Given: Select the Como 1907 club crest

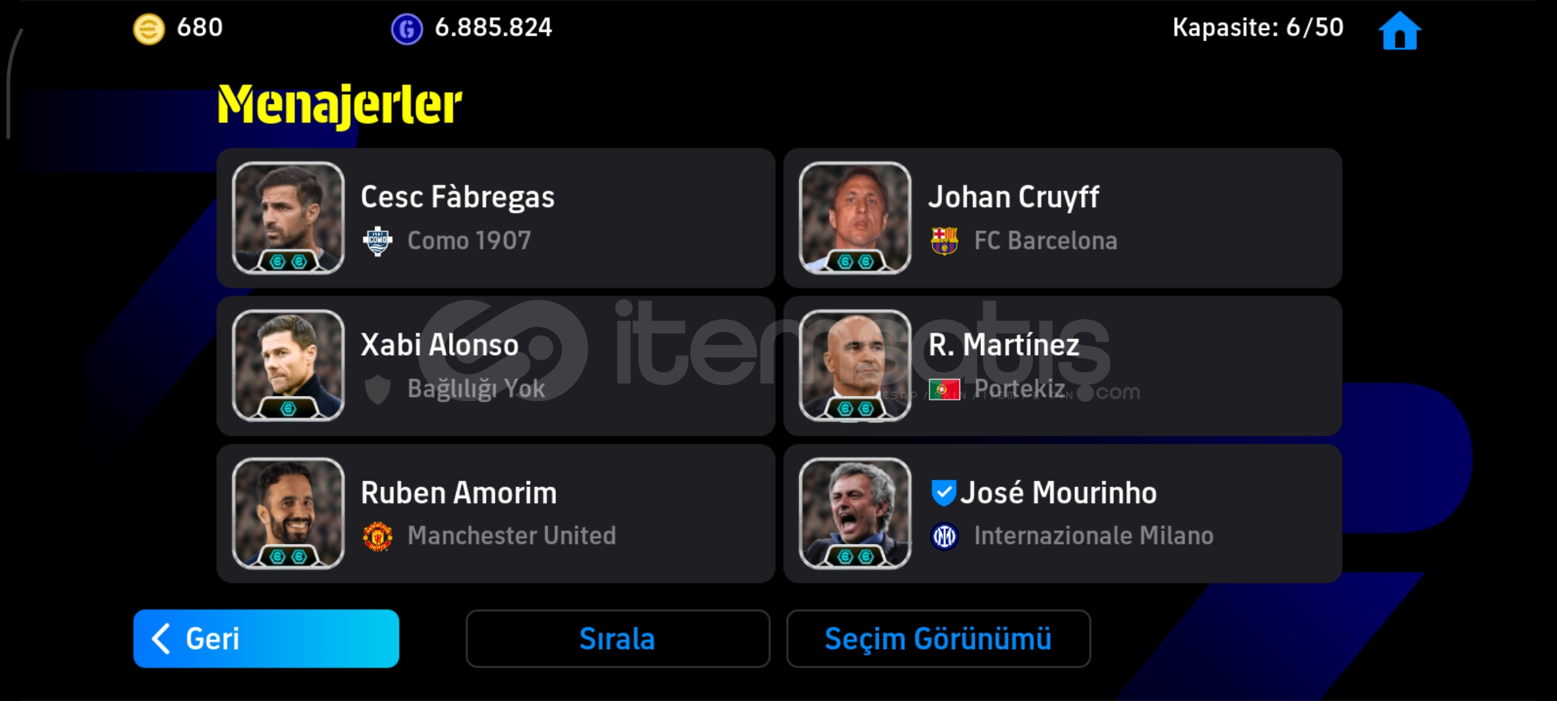Looking at the screenshot, I should (378, 241).
